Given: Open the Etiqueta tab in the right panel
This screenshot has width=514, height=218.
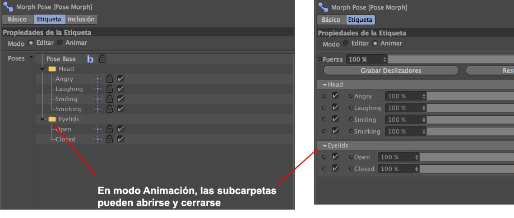Looking at the screenshot, I should (360, 20).
